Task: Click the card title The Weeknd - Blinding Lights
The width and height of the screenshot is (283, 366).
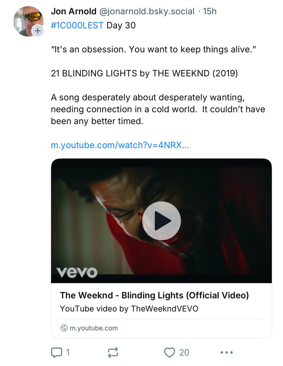Action: (154, 295)
